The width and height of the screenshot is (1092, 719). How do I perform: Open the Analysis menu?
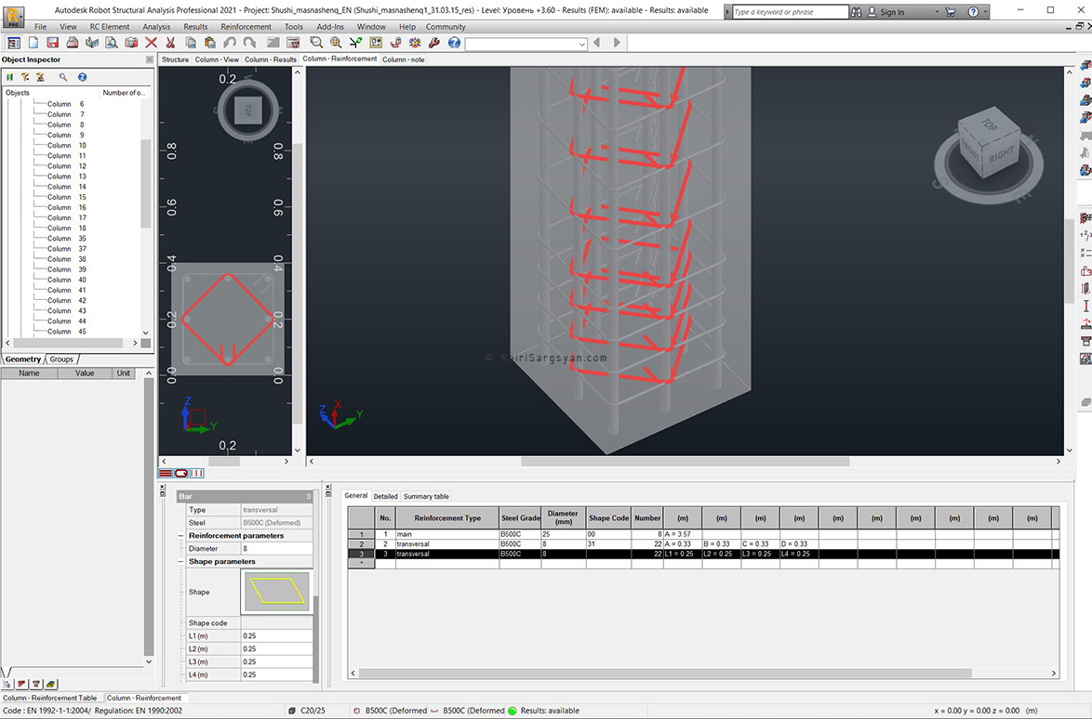156,27
